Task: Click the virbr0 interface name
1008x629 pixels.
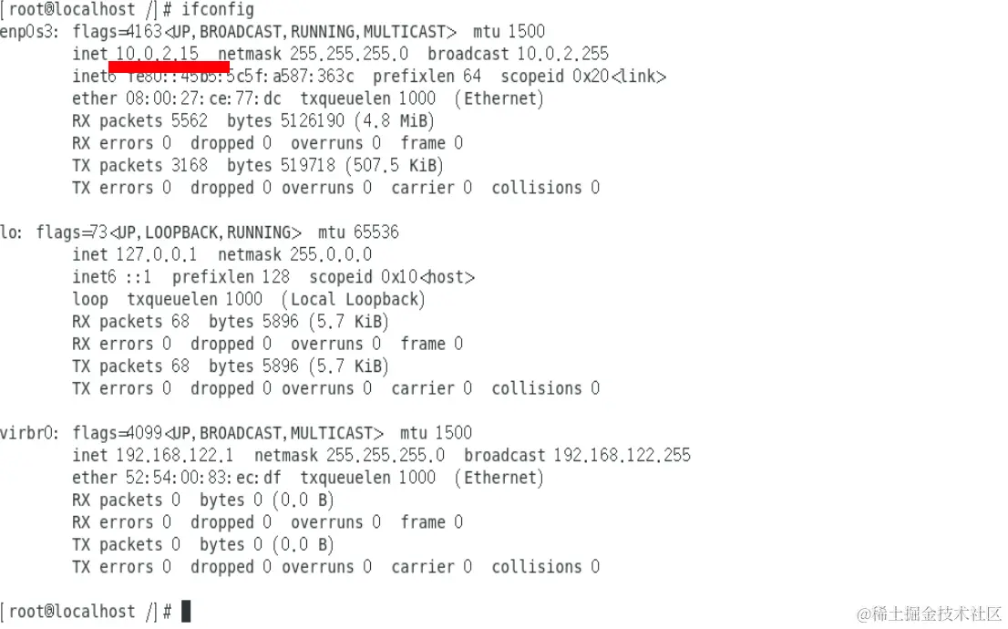Action: (x=29, y=433)
